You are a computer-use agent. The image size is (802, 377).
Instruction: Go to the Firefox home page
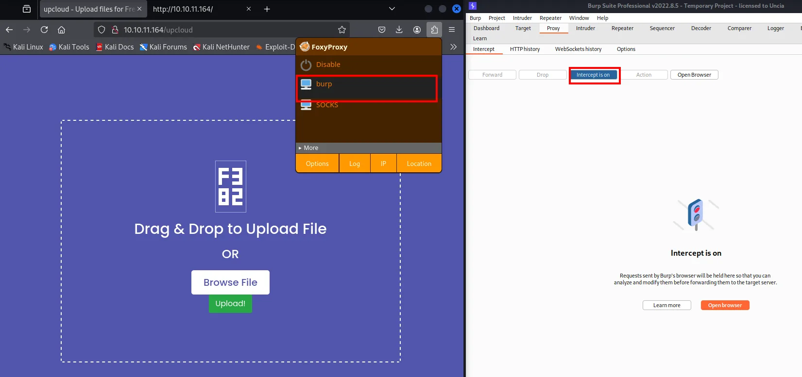click(x=61, y=30)
